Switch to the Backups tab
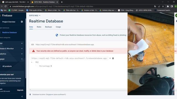 (x=48, y=27)
